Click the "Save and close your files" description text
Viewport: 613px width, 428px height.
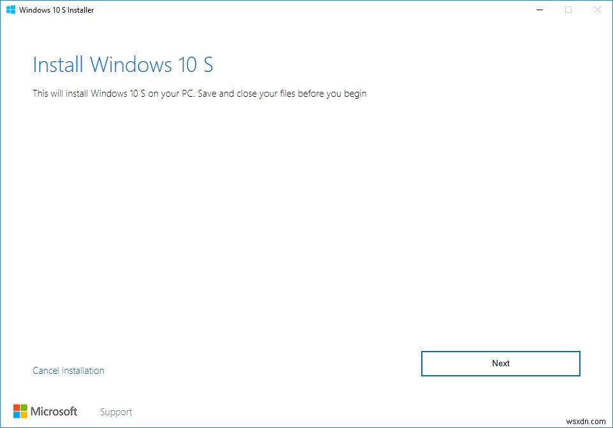point(199,94)
